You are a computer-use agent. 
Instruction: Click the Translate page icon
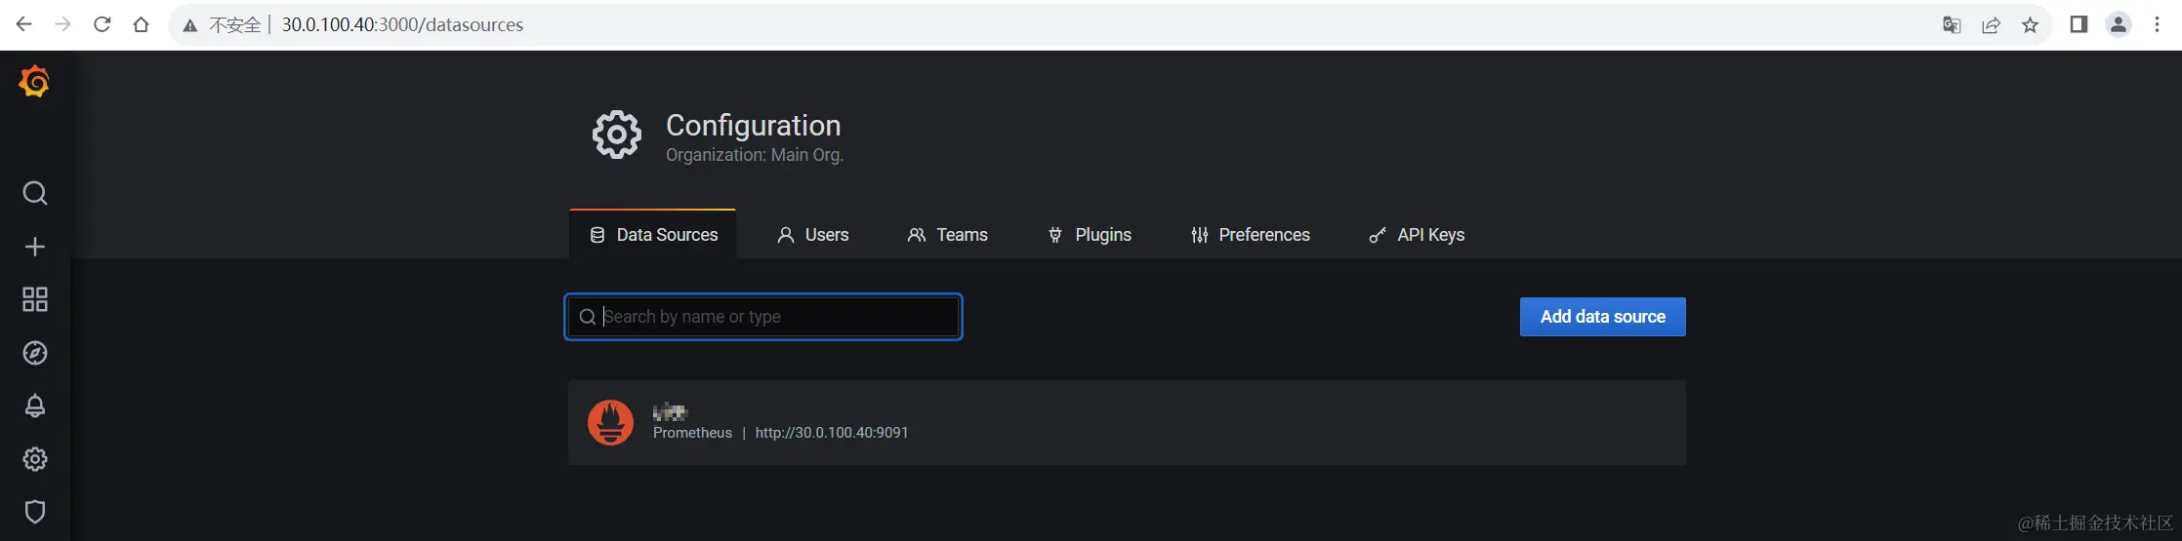point(1952,25)
